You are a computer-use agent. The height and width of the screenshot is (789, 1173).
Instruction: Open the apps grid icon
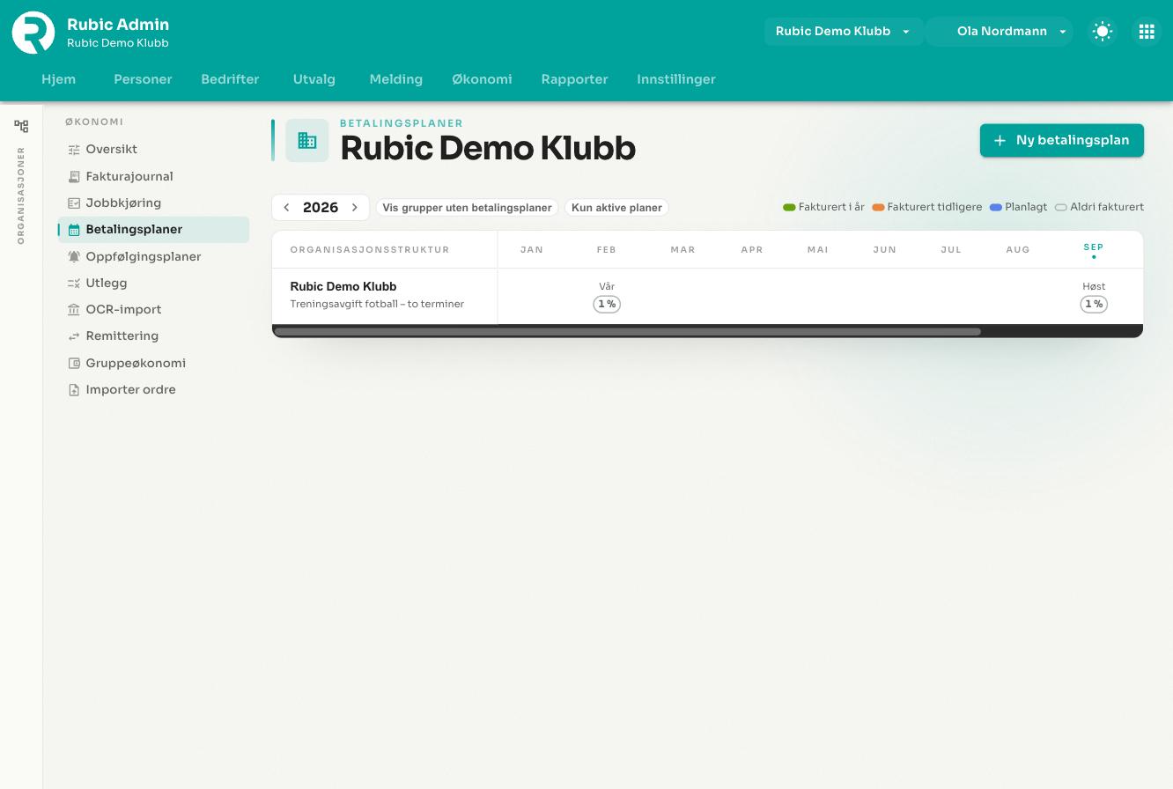click(x=1147, y=32)
